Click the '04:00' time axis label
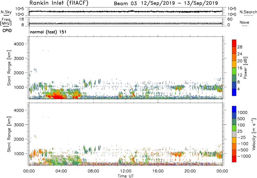257x178 pixels. click(61, 171)
